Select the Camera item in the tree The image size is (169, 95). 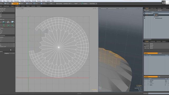[157, 17]
